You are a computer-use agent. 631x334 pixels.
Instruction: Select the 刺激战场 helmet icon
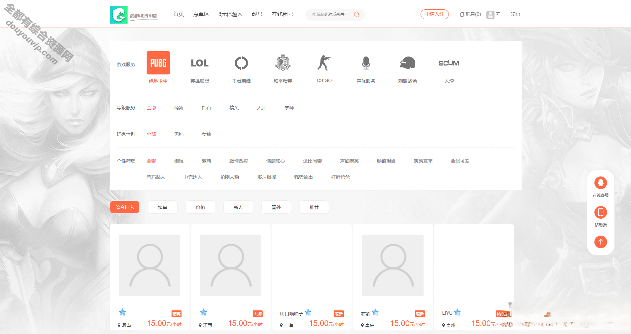[408, 63]
